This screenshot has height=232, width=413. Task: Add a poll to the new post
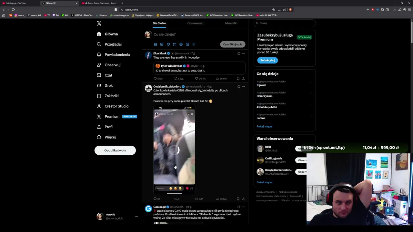pos(175,44)
